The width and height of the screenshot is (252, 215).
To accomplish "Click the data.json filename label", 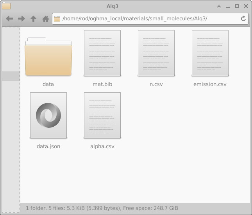I will click(48, 146).
